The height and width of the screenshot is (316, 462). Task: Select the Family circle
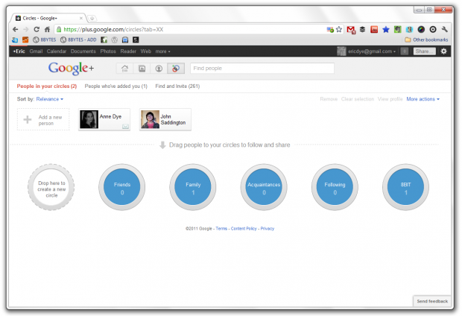click(x=193, y=187)
